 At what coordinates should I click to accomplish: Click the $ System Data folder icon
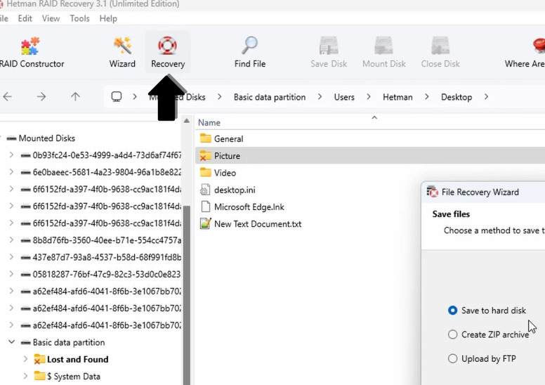(x=39, y=376)
